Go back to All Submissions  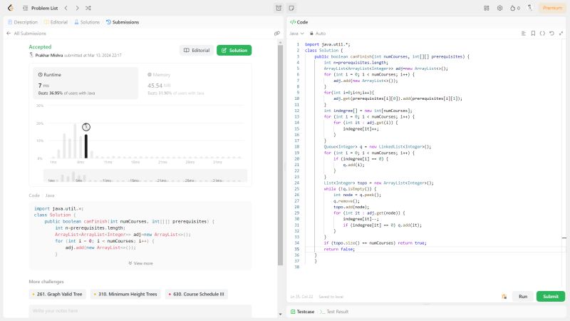point(26,34)
